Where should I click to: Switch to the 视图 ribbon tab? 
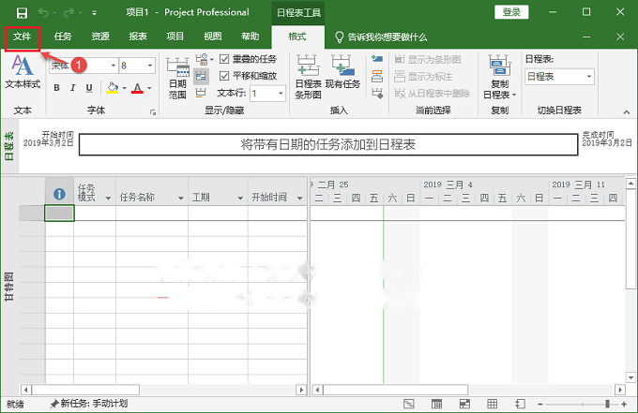pyautogui.click(x=213, y=37)
